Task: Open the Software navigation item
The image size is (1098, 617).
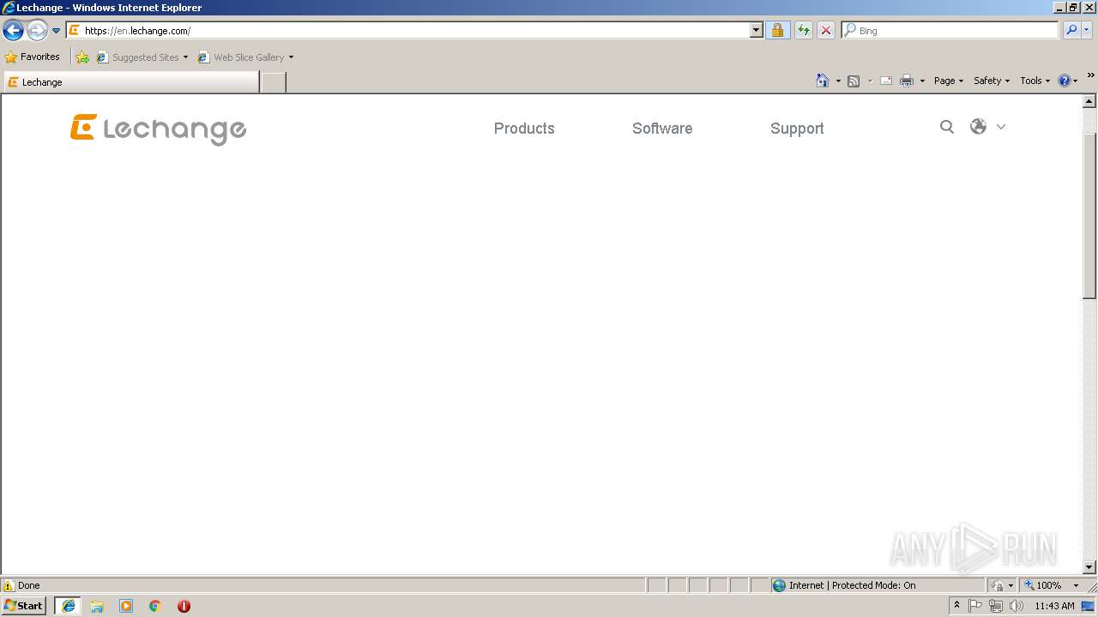Action: pyautogui.click(x=662, y=129)
